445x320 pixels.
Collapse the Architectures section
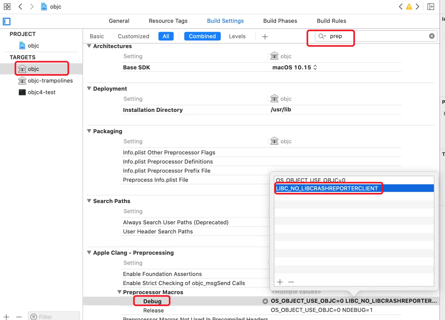coord(89,46)
